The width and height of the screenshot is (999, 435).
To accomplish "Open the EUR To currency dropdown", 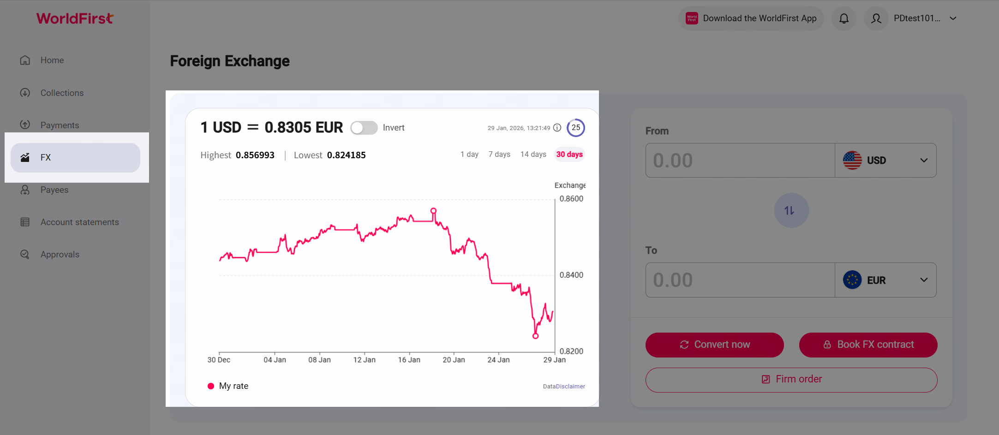I will coord(885,280).
